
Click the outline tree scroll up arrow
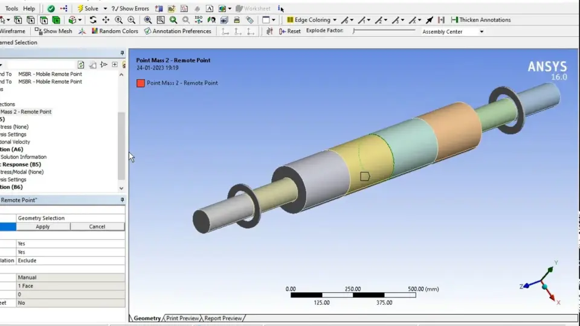click(x=121, y=75)
